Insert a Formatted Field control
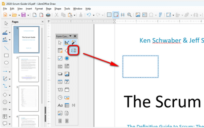The height and width of the screenshot is (128, 204). pos(60,82)
